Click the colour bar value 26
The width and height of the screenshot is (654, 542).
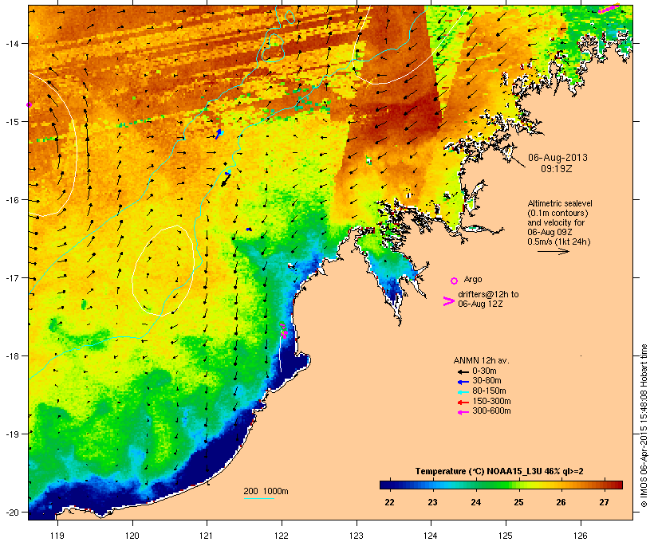click(x=561, y=502)
